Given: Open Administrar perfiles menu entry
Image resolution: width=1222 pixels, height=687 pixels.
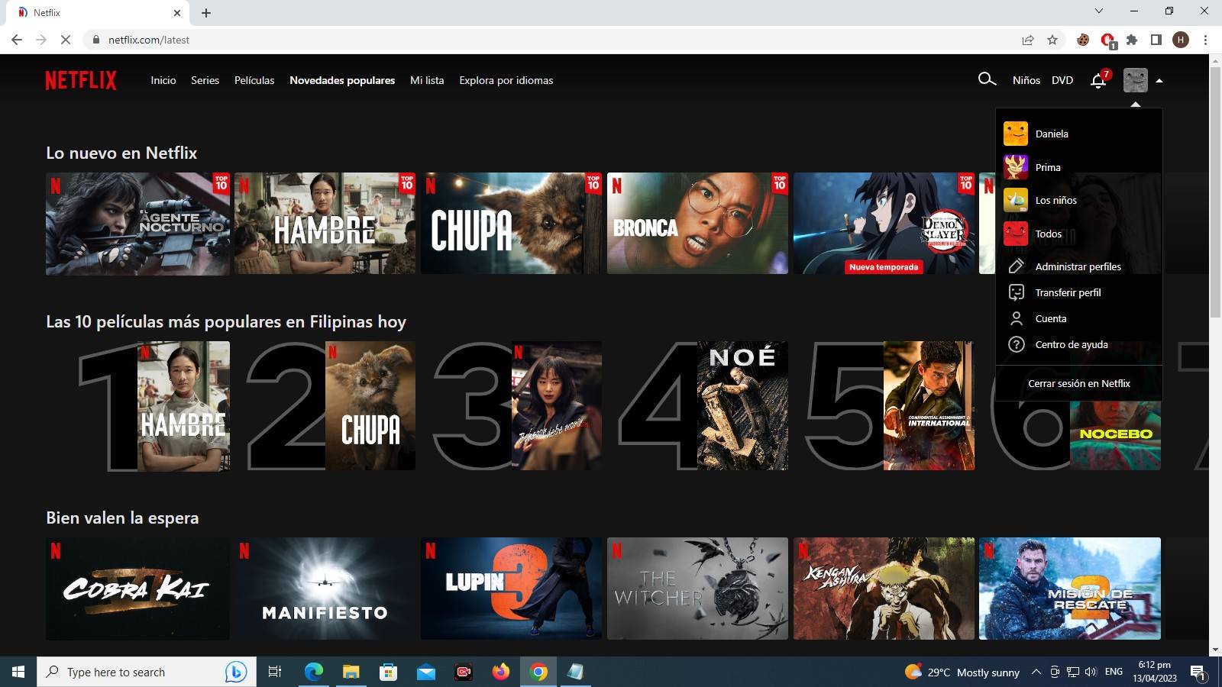Looking at the screenshot, I should pos(1078,266).
